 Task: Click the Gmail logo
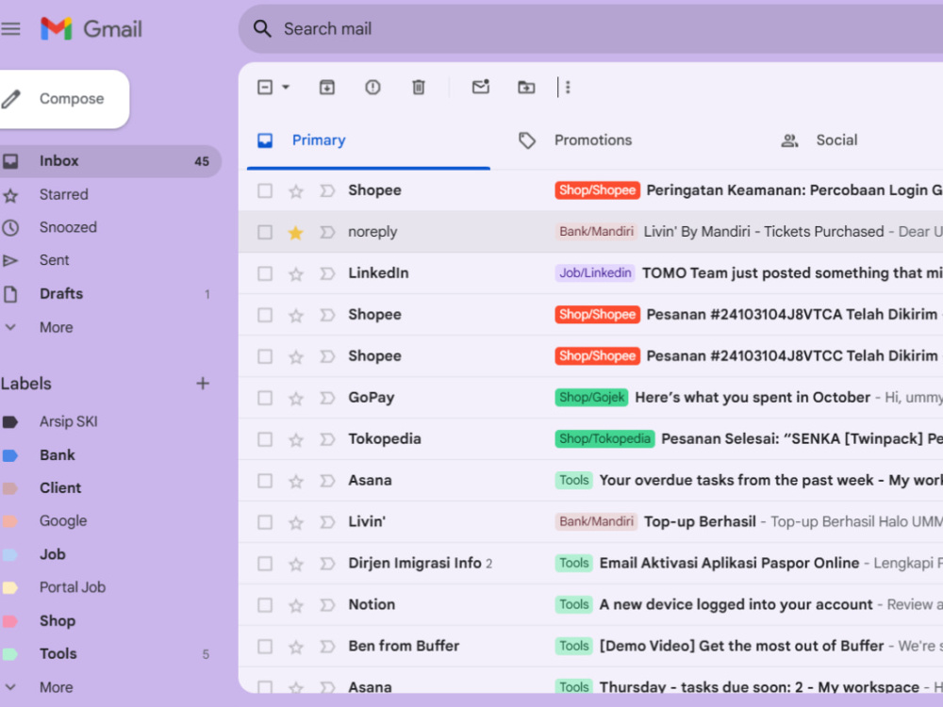[x=91, y=29]
